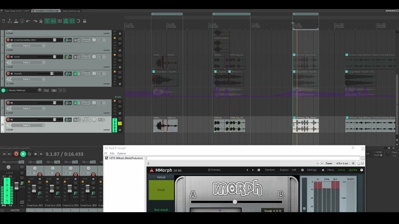Open the Options menu in FX window
399x224 pixels.
point(122,153)
